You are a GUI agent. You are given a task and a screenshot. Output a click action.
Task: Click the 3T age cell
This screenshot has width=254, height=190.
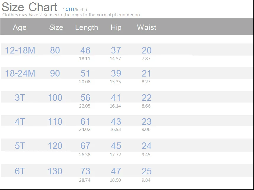(20, 98)
